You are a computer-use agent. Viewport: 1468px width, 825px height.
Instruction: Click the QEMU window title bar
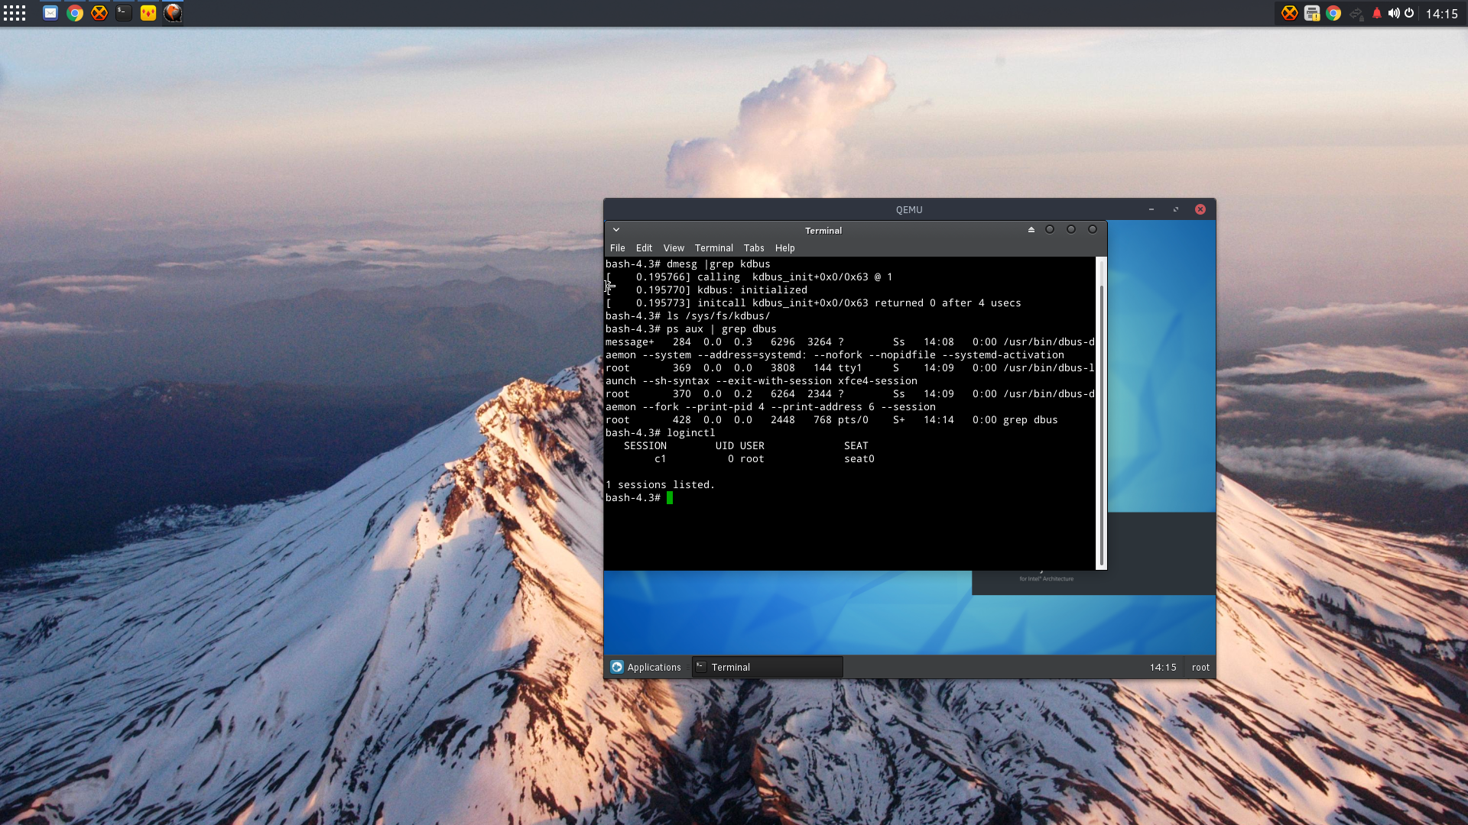click(909, 209)
